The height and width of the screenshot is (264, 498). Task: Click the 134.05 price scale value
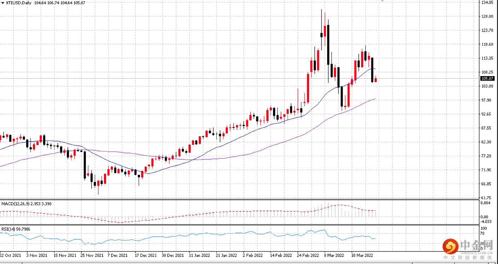tap(487, 2)
